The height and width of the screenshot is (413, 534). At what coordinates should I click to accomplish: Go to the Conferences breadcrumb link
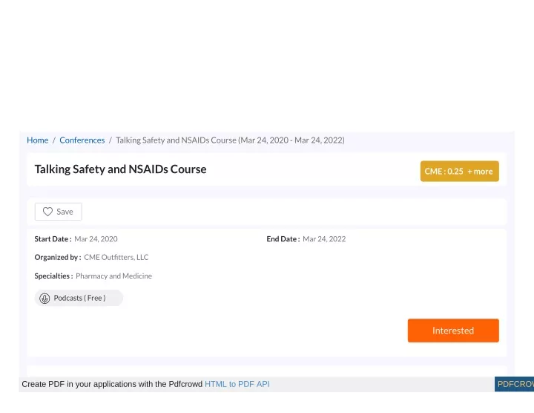coord(82,140)
